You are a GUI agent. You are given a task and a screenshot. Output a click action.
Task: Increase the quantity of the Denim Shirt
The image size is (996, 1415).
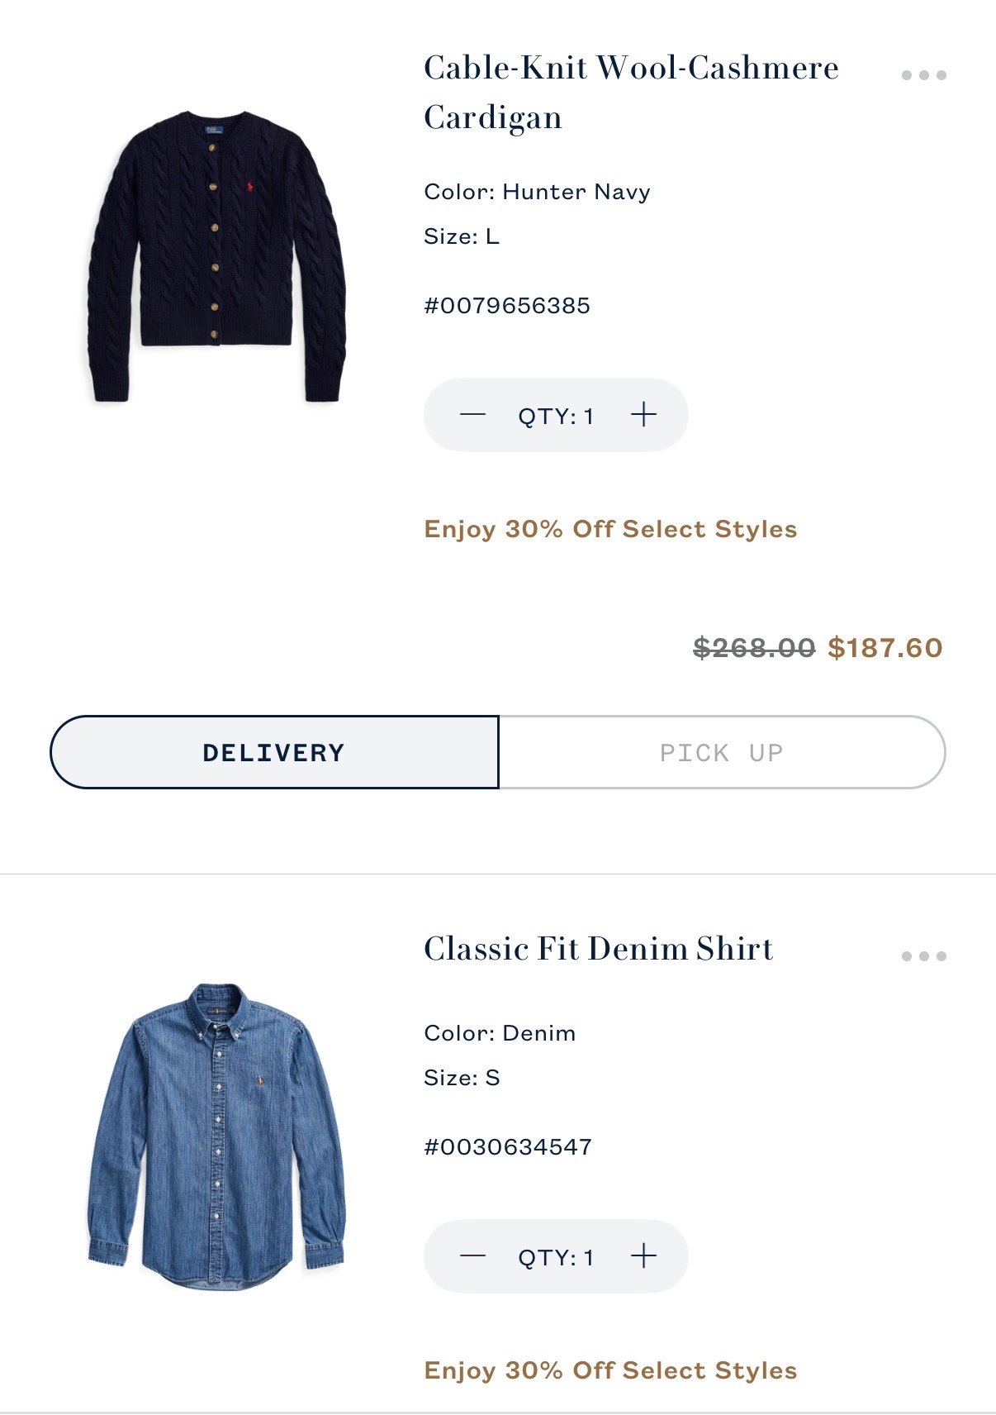click(x=643, y=1256)
